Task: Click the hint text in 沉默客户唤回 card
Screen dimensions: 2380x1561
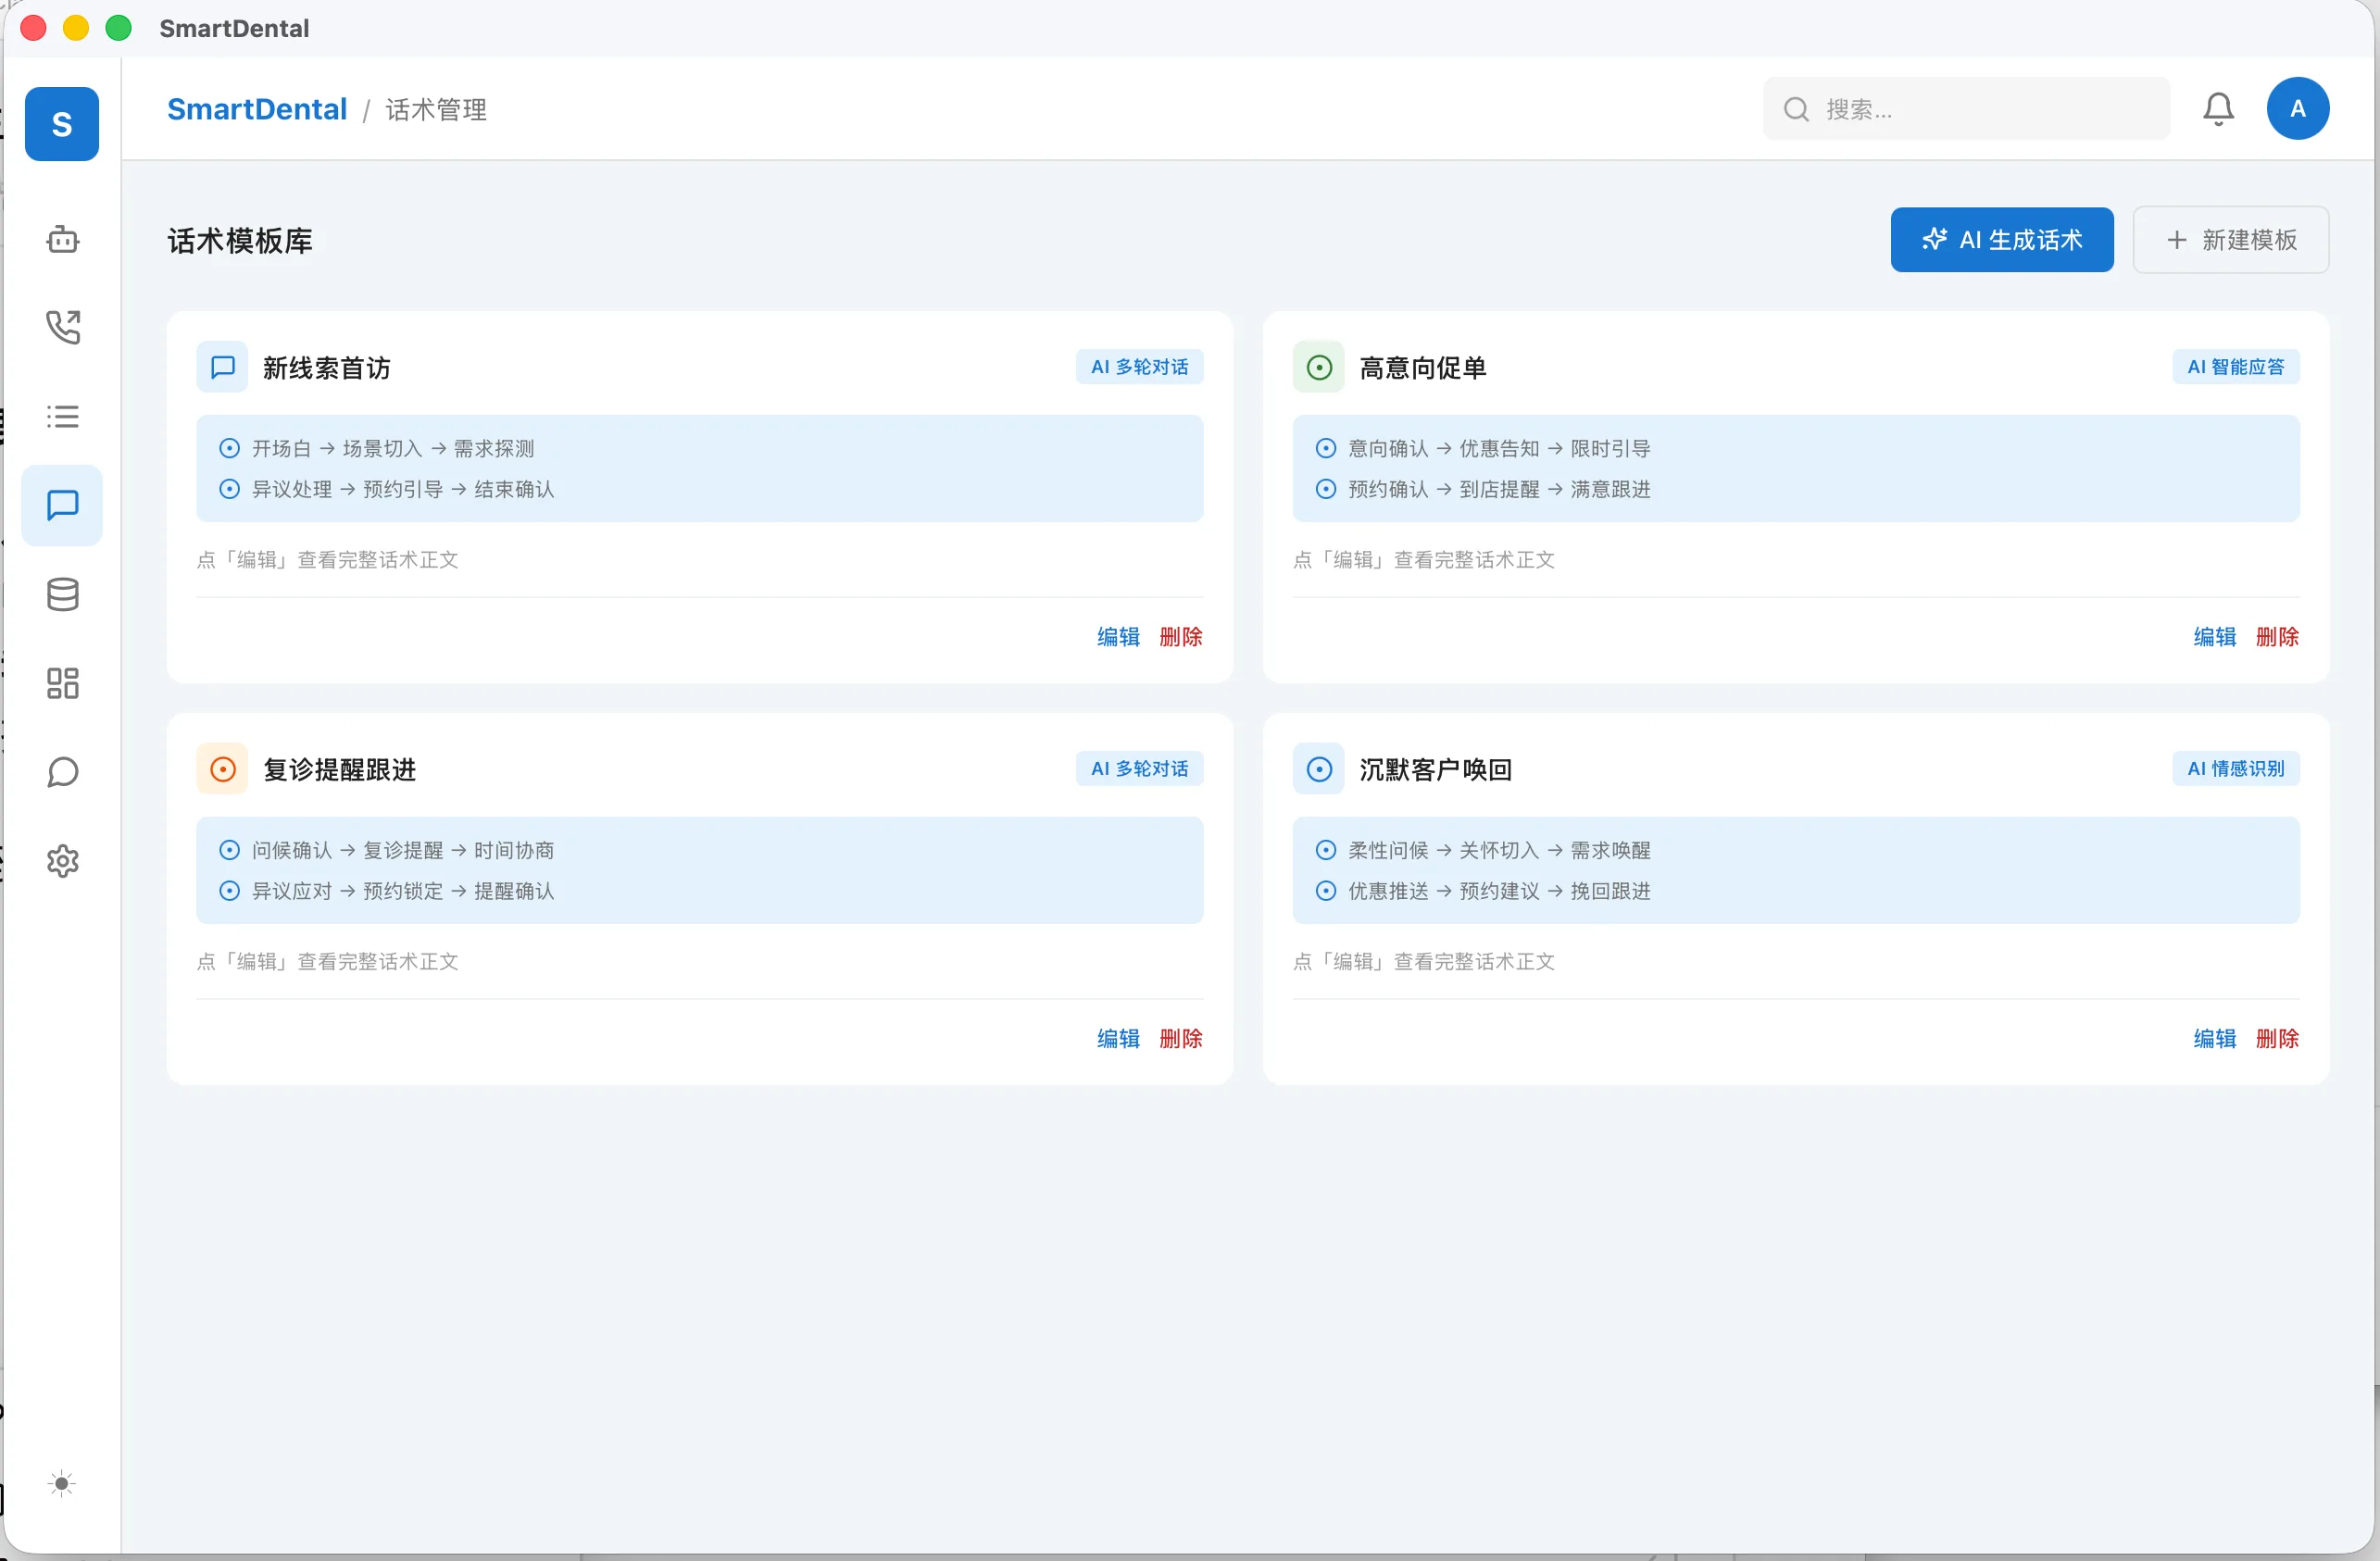Action: click(x=1424, y=961)
